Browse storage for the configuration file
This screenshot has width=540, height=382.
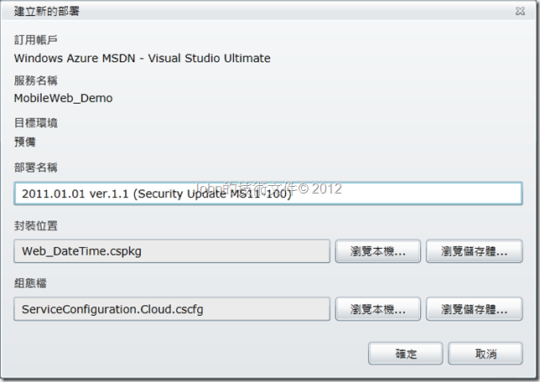(475, 309)
